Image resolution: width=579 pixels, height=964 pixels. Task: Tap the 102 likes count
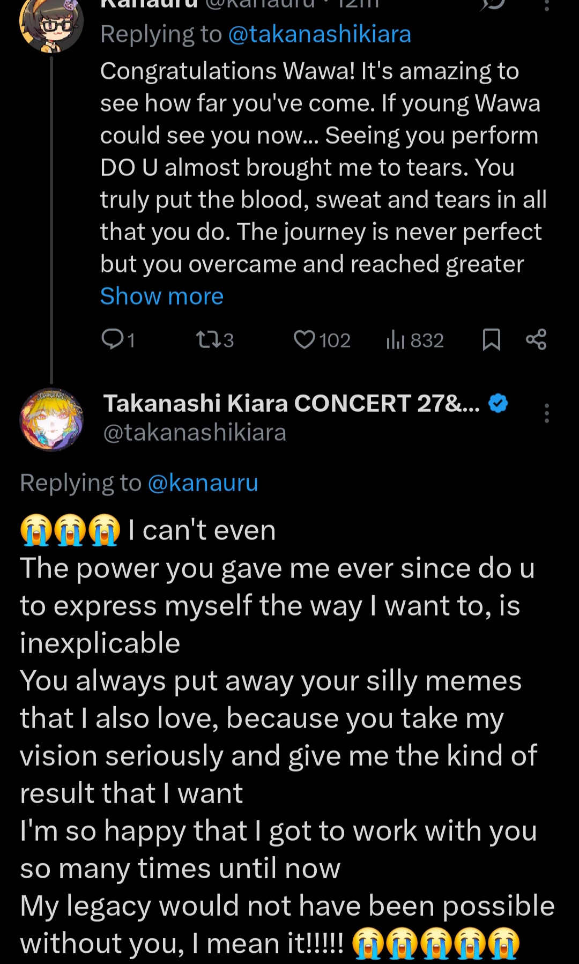click(335, 340)
